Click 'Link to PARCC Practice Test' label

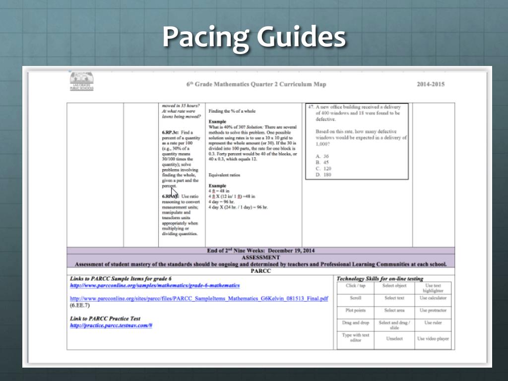105,318
